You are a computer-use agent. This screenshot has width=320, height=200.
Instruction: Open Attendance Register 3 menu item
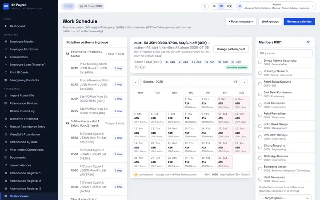click(29, 188)
